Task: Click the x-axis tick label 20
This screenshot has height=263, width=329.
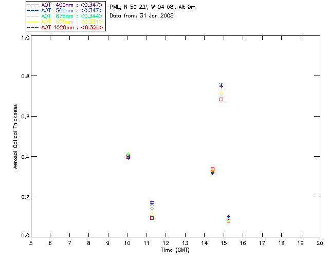Action: [x=320, y=243]
